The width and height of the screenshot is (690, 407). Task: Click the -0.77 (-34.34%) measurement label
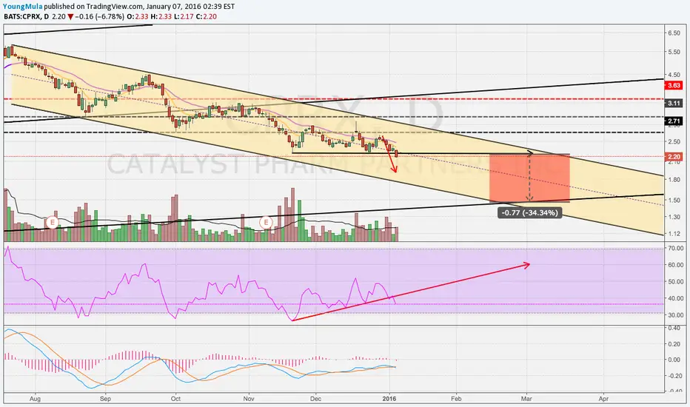pyautogui.click(x=530, y=213)
